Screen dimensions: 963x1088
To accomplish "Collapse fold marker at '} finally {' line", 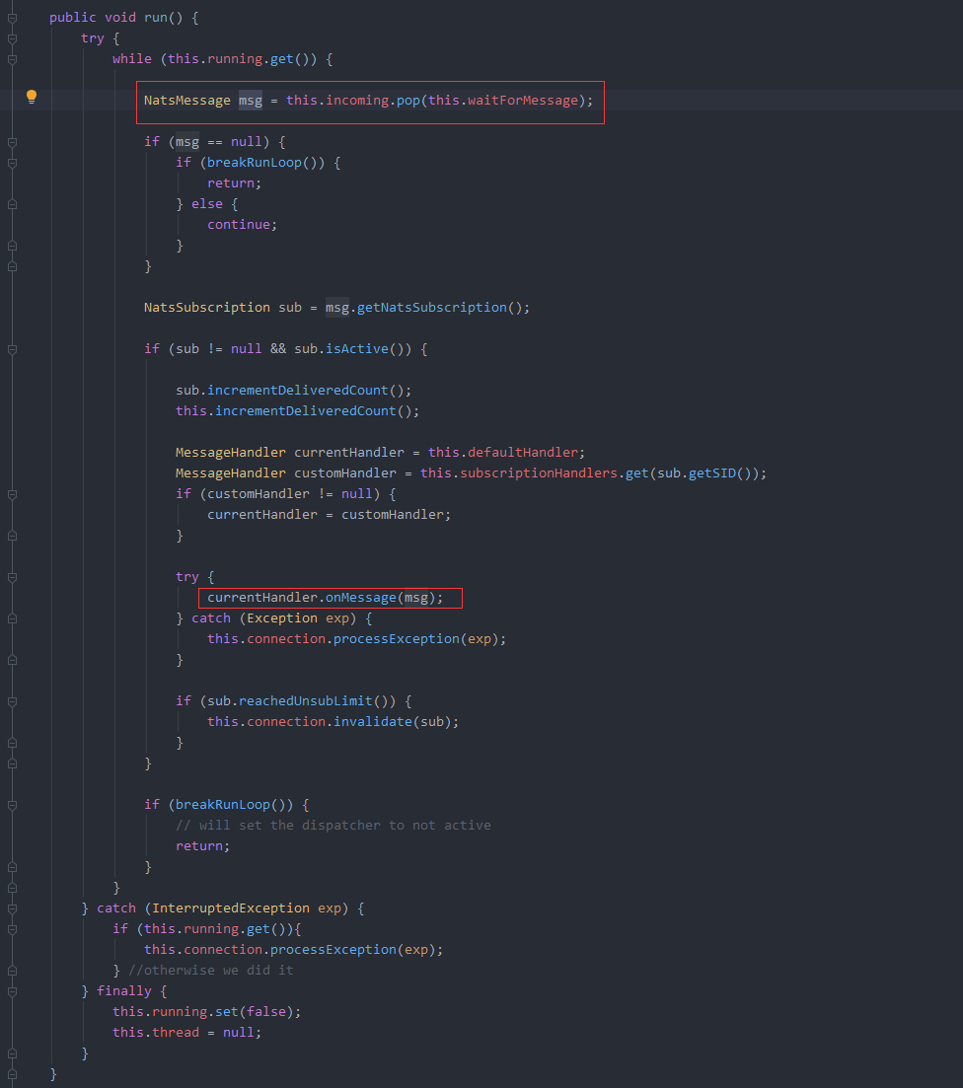I will click(x=13, y=991).
